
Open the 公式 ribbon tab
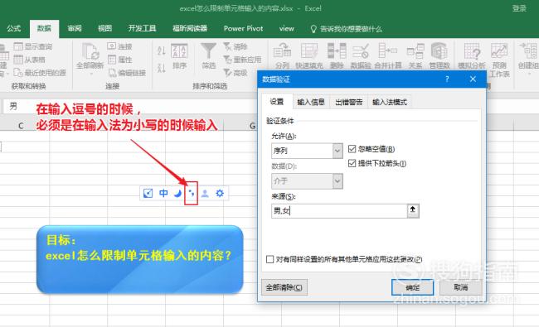tap(14, 28)
